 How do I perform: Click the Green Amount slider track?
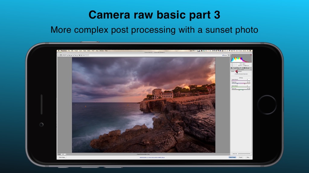pyautogui.click(x=241, y=87)
